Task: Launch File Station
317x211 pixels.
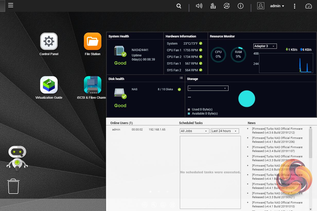Action: (93, 42)
